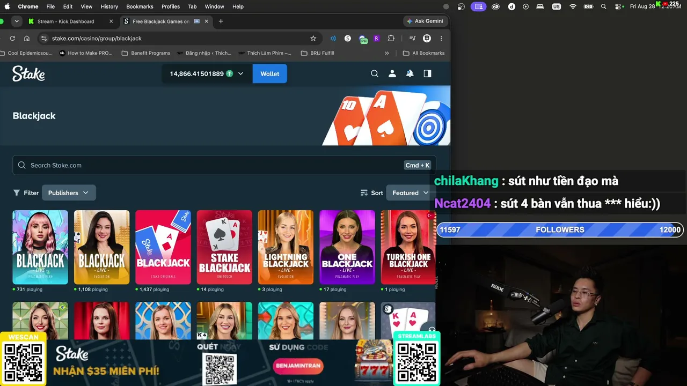Open Control Center in the menu bar
The height and width of the screenshot is (386, 687).
coord(619,6)
